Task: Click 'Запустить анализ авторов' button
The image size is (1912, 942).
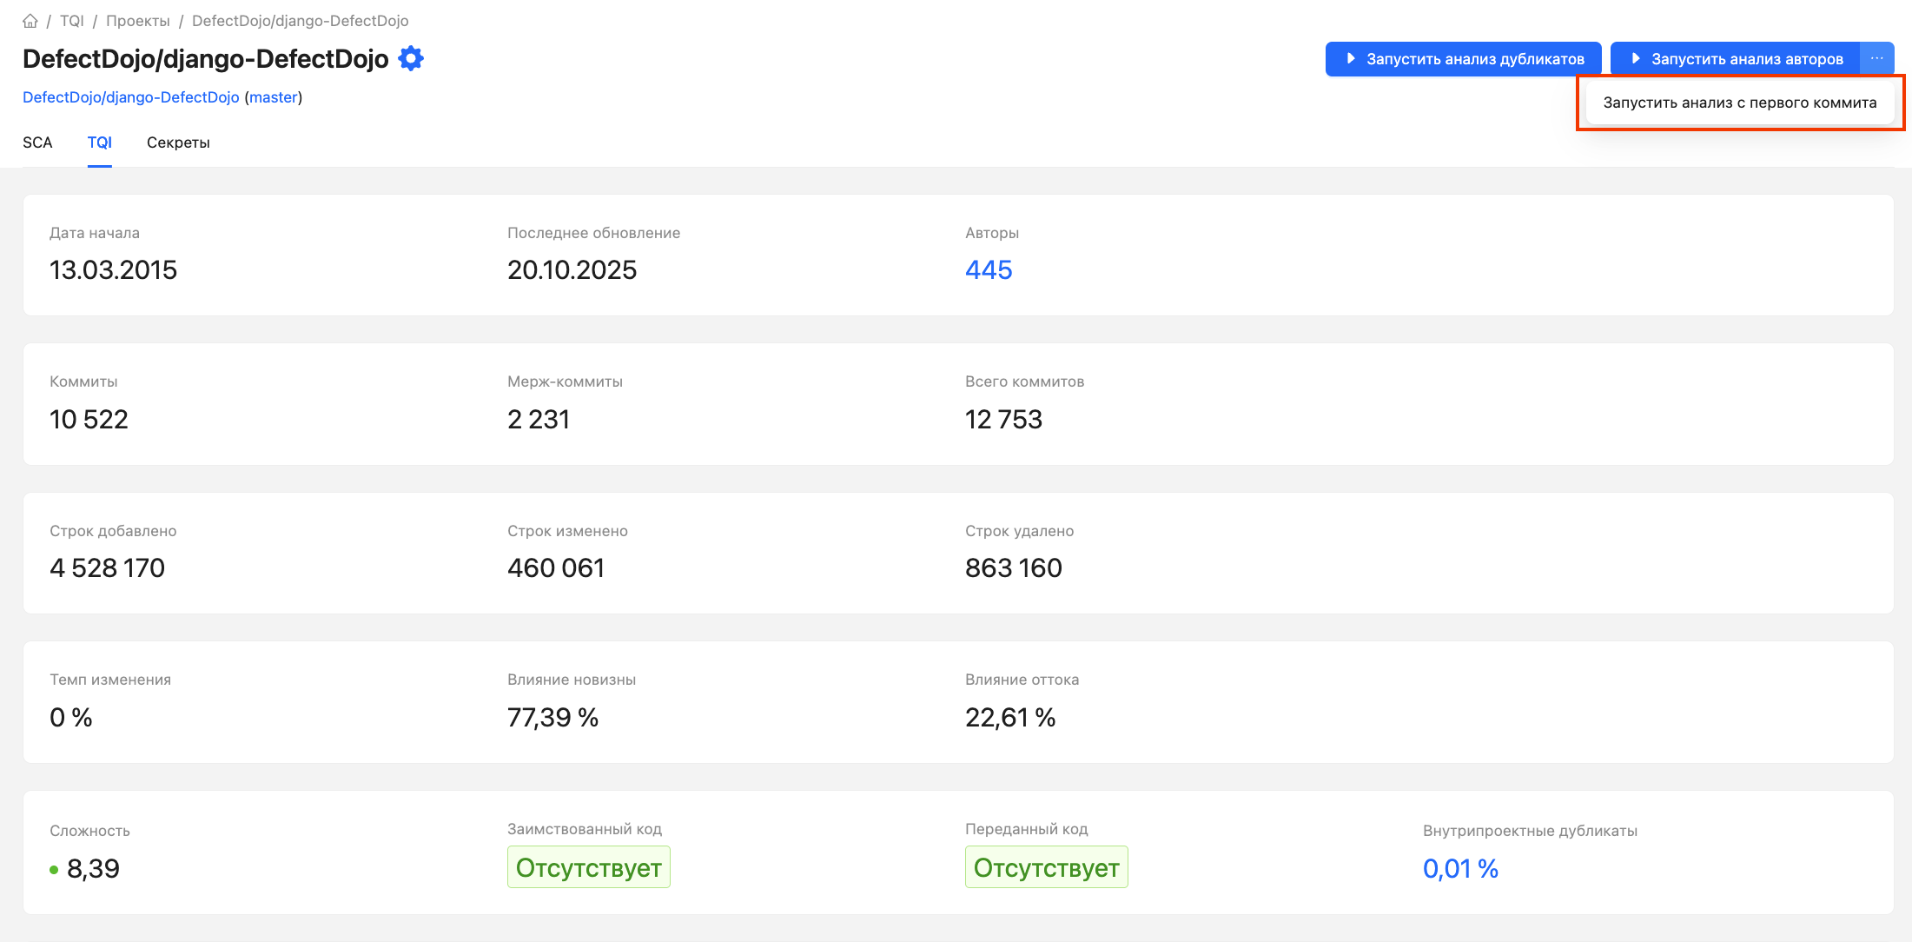Action: [1746, 59]
